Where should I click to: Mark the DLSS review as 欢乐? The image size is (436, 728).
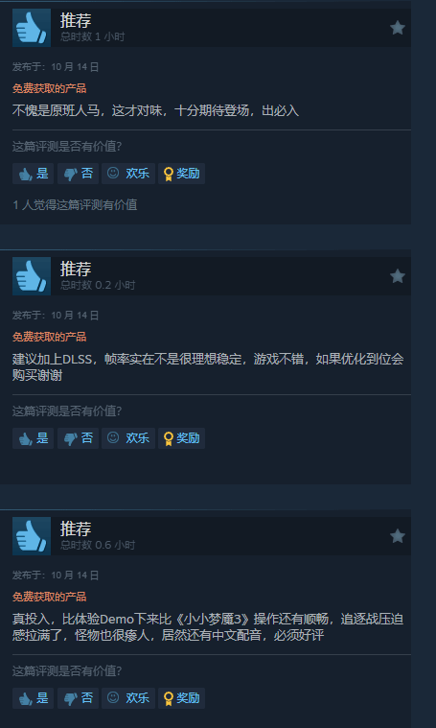[128, 438]
